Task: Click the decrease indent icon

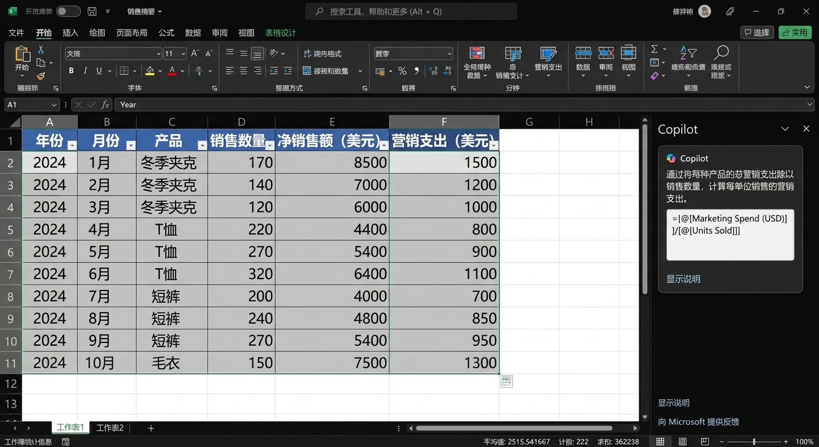Action: 274,71
